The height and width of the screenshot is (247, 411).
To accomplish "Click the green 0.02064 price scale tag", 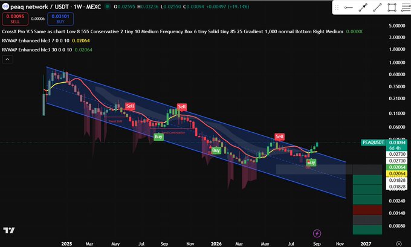I will point(397,167).
